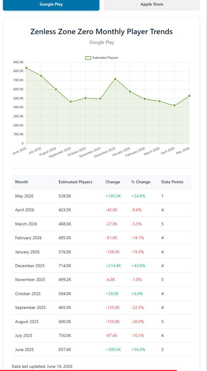This screenshot has height=371, width=207.
Task: Click the 837.6K estimated players value
Action: 65,350
